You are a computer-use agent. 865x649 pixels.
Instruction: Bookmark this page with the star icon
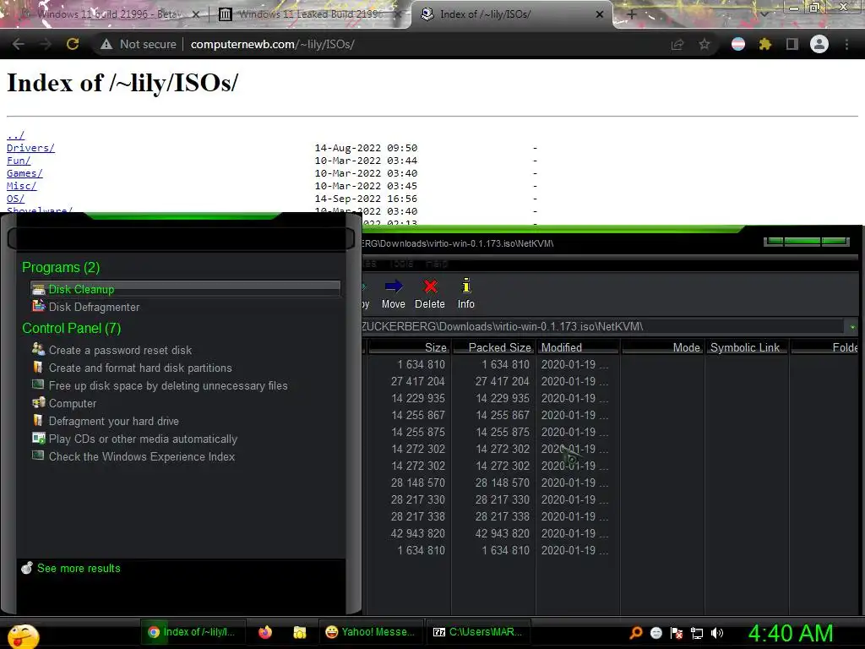tap(705, 44)
